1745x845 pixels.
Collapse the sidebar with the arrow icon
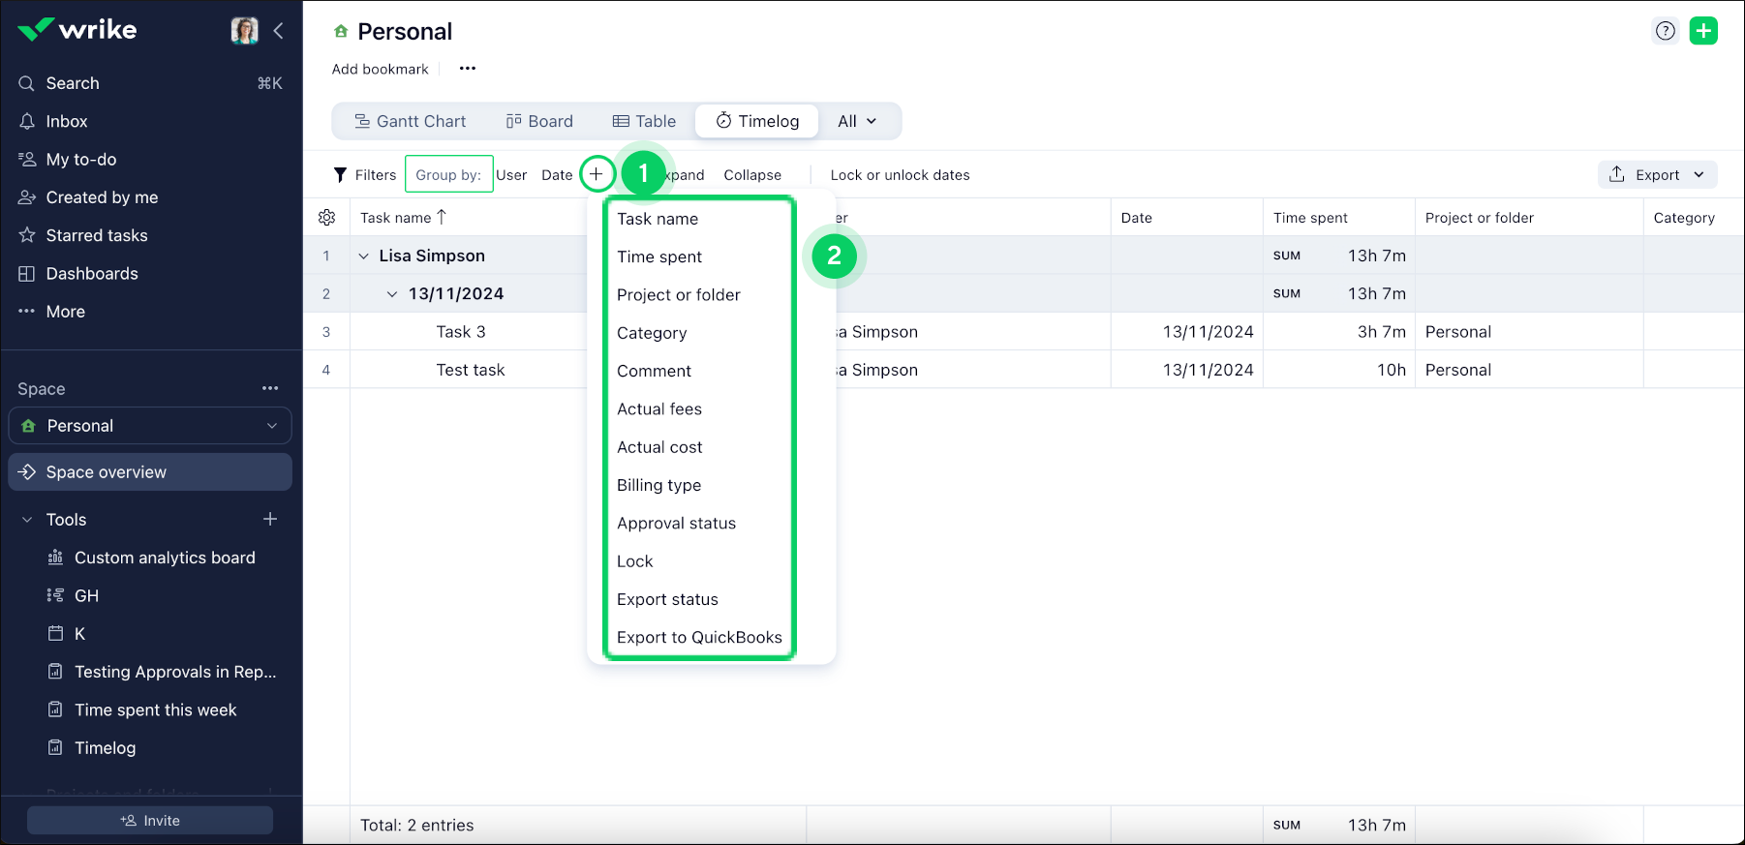point(279,31)
